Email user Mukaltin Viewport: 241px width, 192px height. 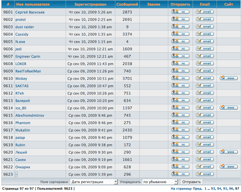(205, 130)
